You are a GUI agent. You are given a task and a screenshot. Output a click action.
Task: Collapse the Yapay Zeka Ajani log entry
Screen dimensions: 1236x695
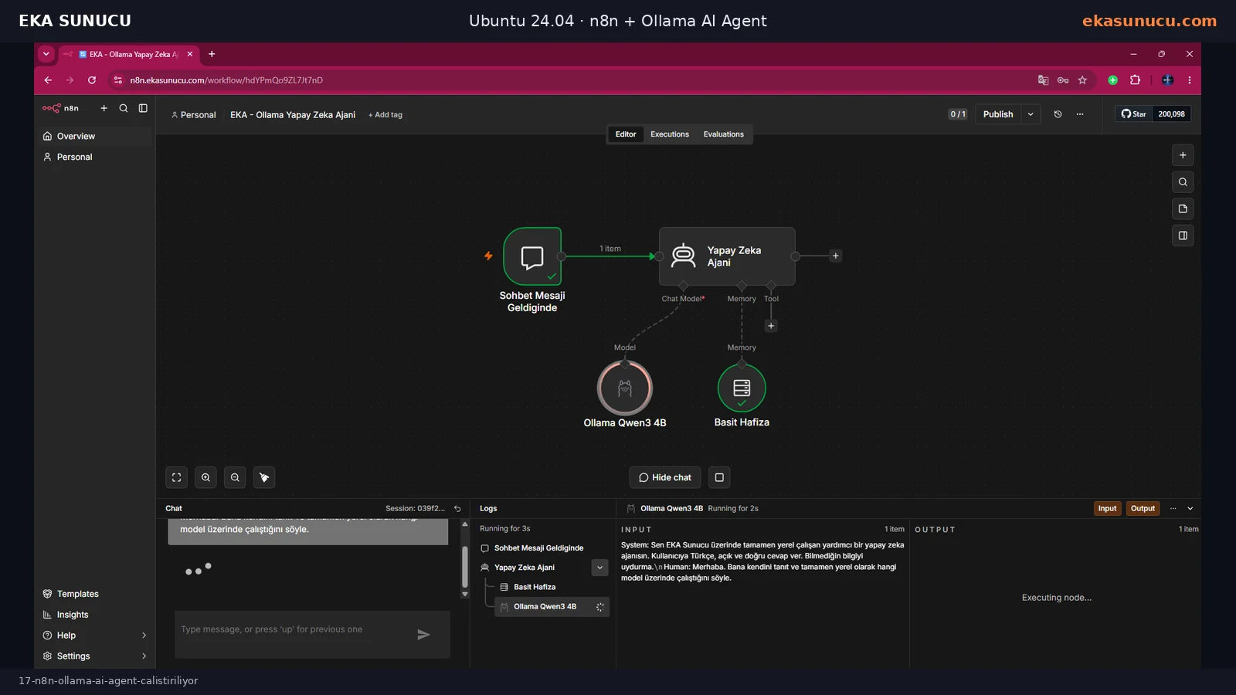click(x=599, y=568)
